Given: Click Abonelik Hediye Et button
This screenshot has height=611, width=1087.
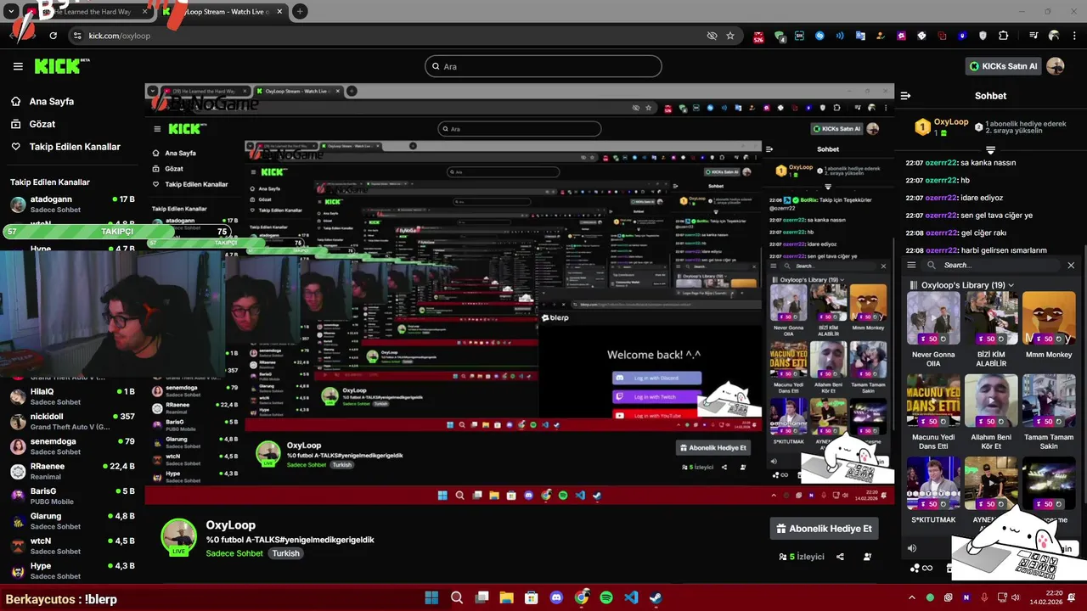Looking at the screenshot, I should click(825, 529).
